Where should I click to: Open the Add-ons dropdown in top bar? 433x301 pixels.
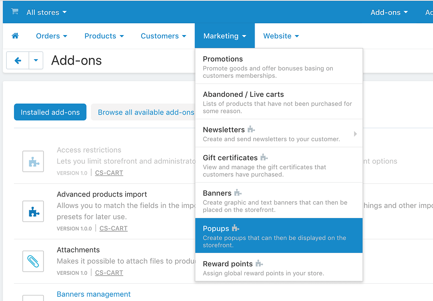[x=388, y=12]
